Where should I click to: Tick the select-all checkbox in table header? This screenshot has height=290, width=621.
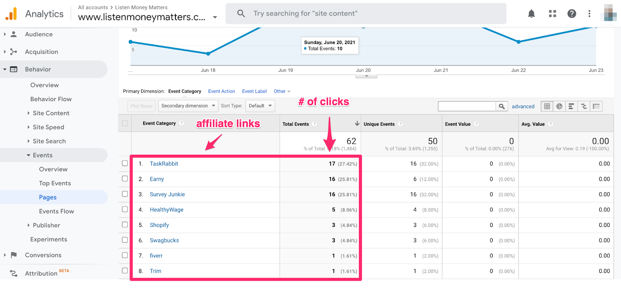tap(125, 123)
